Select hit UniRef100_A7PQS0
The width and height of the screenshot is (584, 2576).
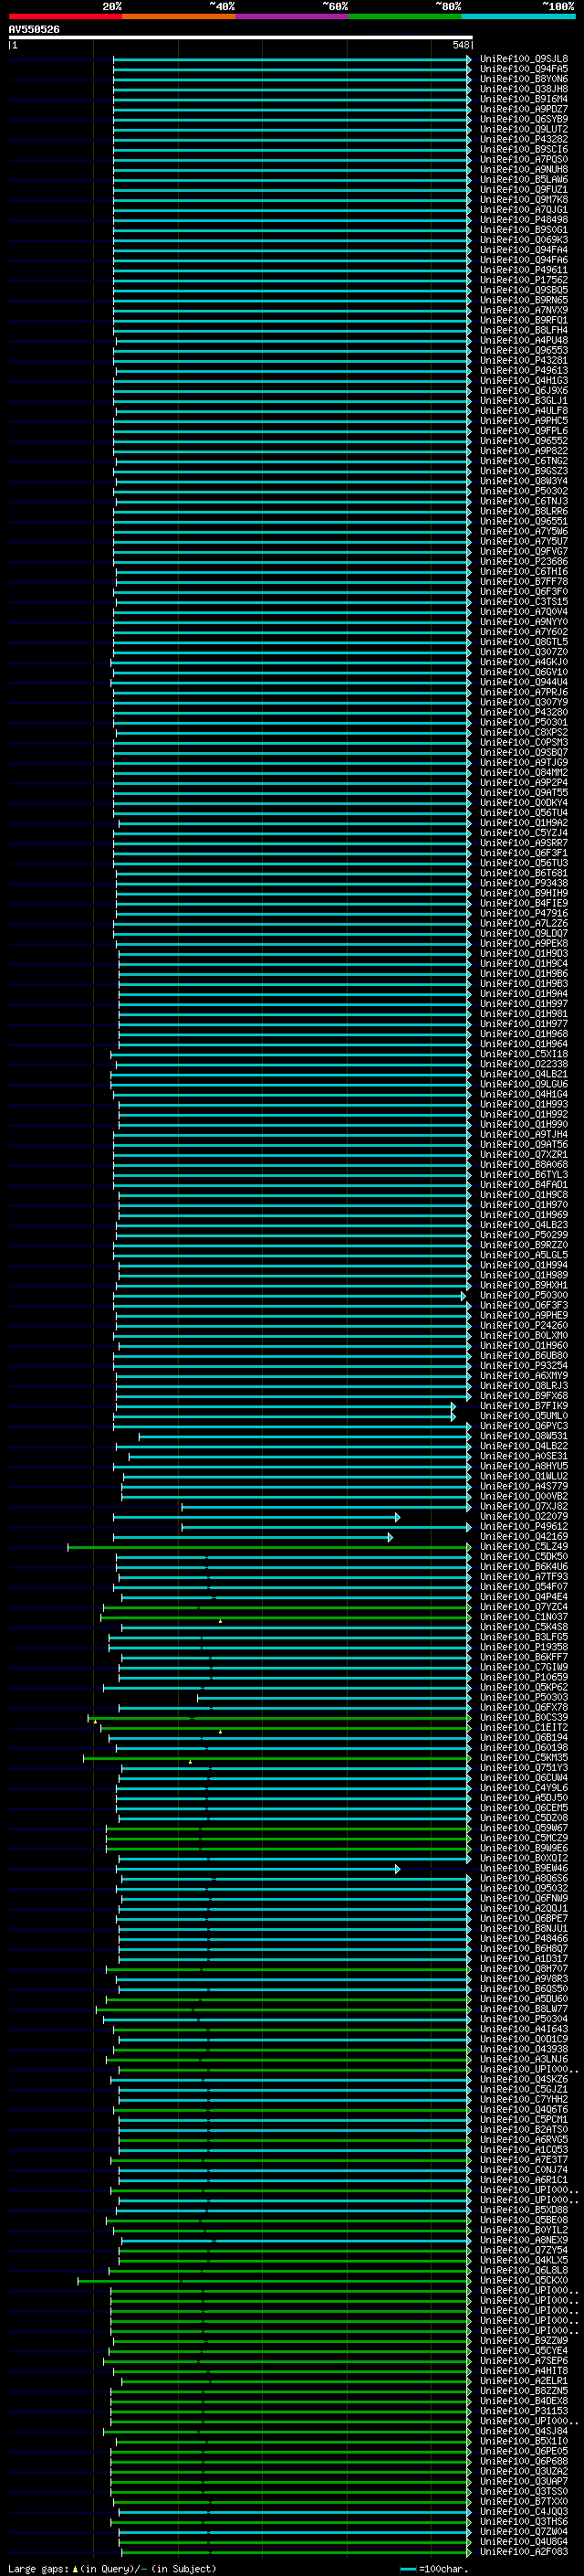pos(524,159)
